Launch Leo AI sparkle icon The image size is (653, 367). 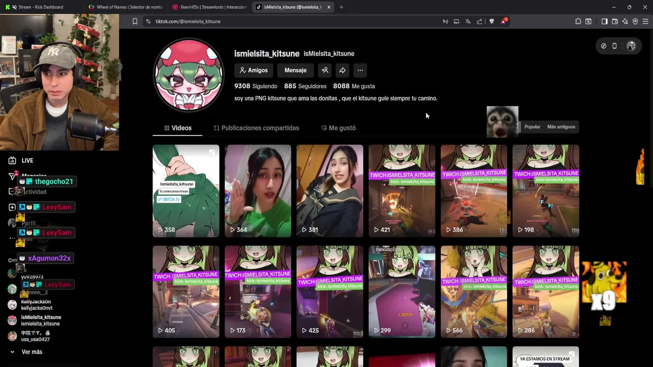pos(625,21)
